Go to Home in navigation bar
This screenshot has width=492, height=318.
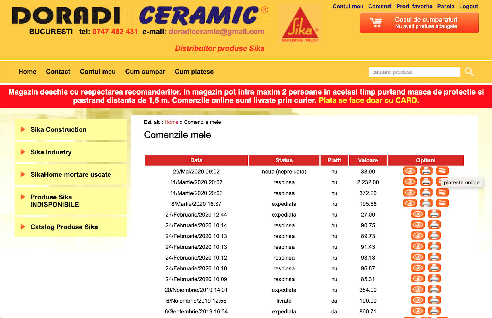pyautogui.click(x=28, y=72)
